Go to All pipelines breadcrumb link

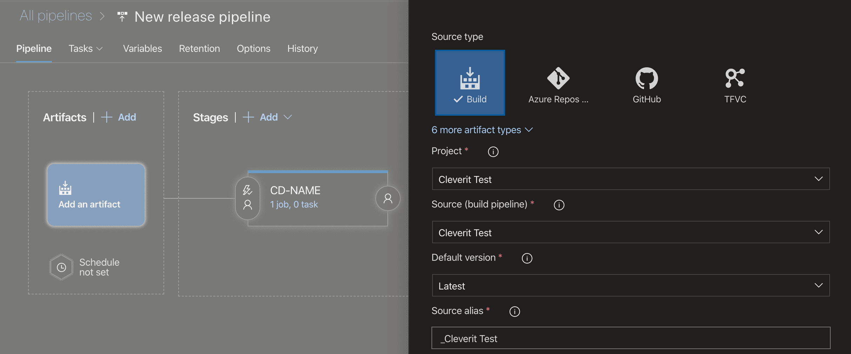coord(56,16)
